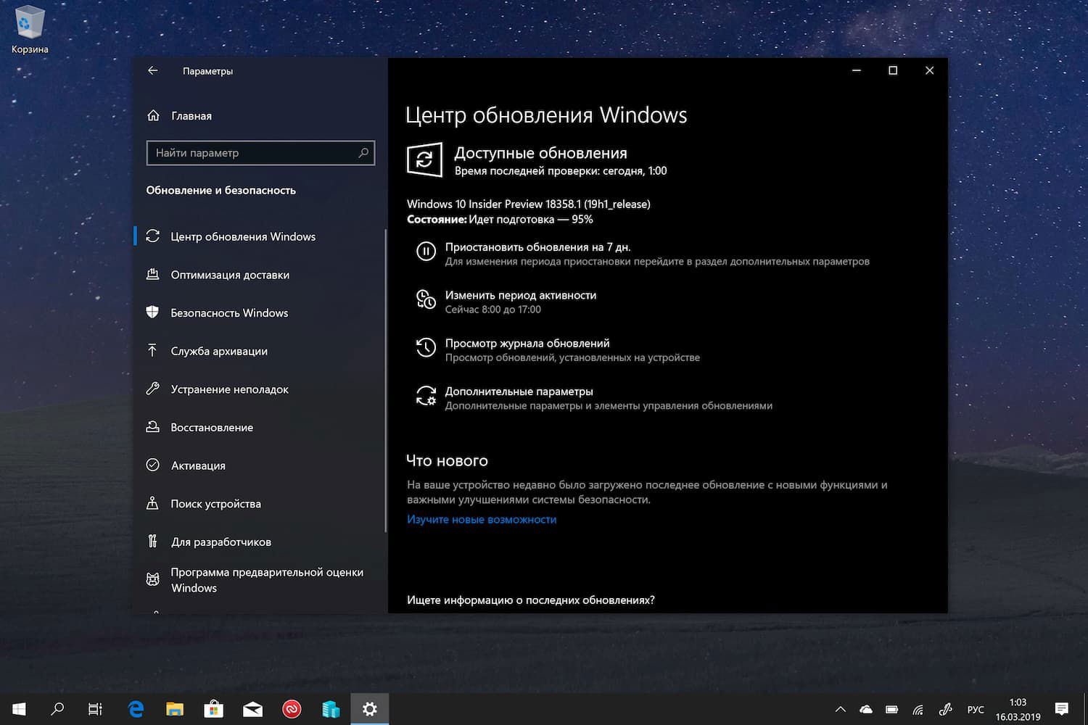Image resolution: width=1088 pixels, height=725 pixels.
Task: Go to Главная in the Settings sidebar
Action: [191, 115]
